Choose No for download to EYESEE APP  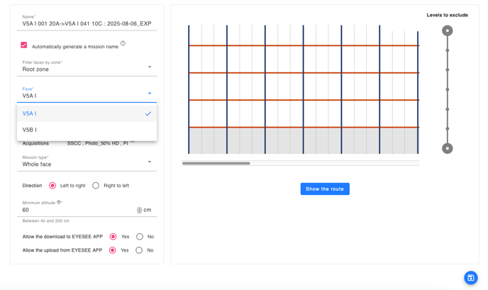click(140, 237)
